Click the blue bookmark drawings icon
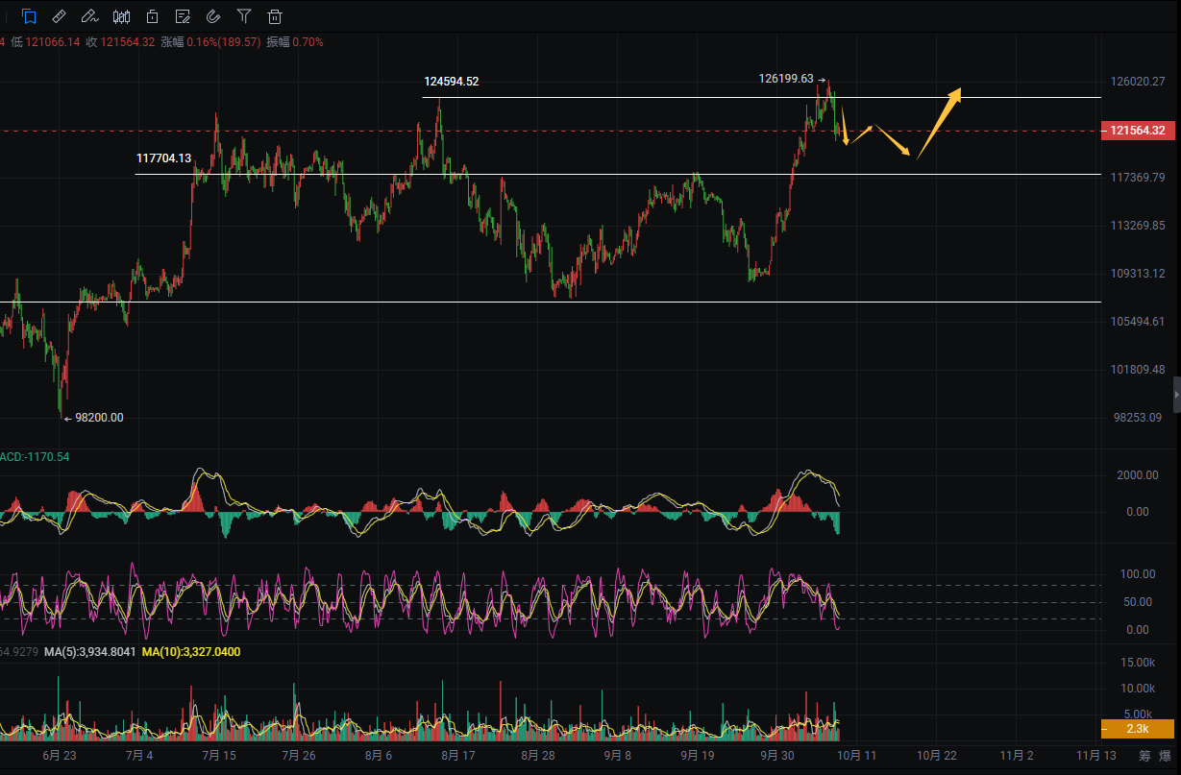The image size is (1181, 775). 29,16
